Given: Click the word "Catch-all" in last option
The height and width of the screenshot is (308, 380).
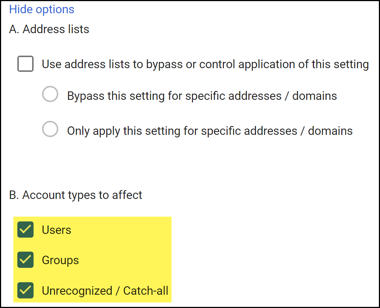Looking at the screenshot, I should click(146, 291).
